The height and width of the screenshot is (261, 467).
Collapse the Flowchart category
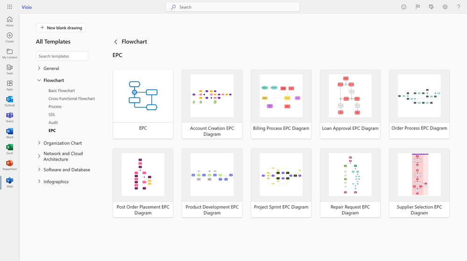[x=39, y=80]
